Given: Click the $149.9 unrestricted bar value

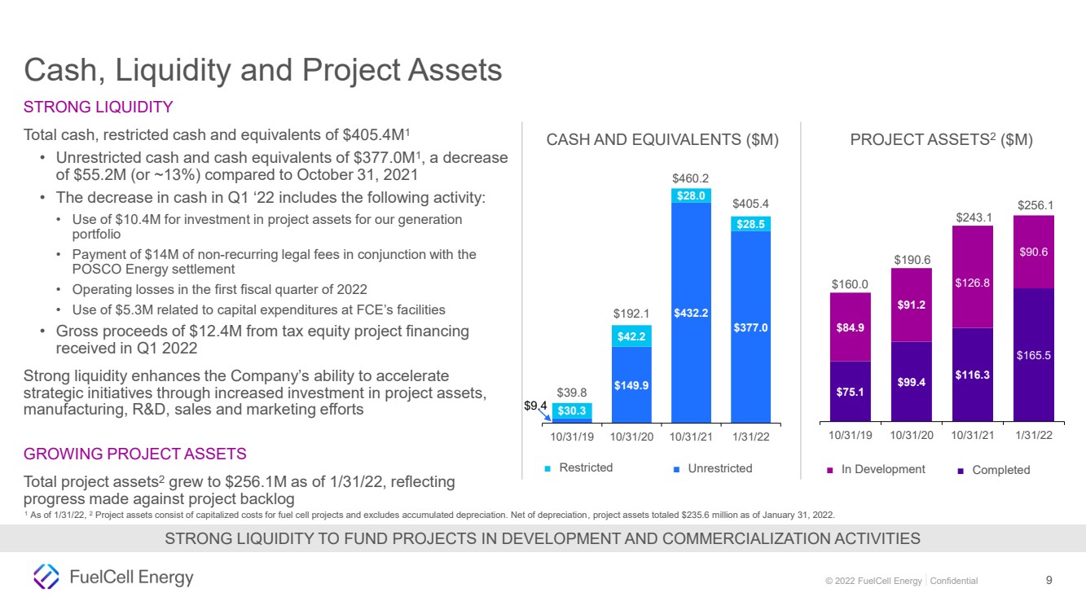Looking at the screenshot, I should coord(631,385).
